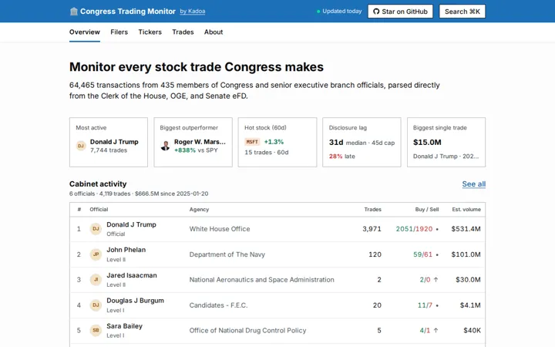Click the trend dot in John Phelan row
Screen dimensions: 555x347
437,255
